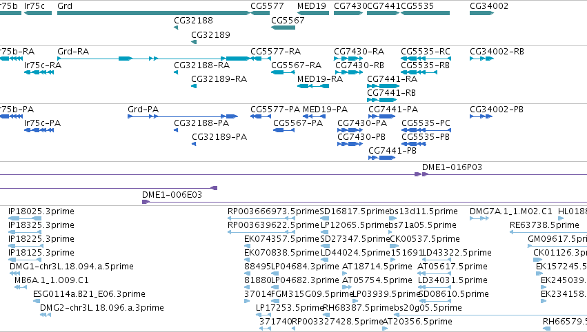Select the RP003639622.5prime EST label
Viewport: 587px width, 332px height.
273,225
